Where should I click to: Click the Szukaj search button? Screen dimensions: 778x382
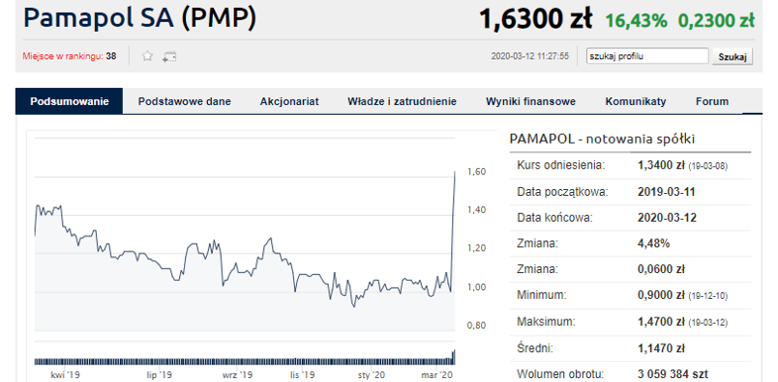coord(732,56)
